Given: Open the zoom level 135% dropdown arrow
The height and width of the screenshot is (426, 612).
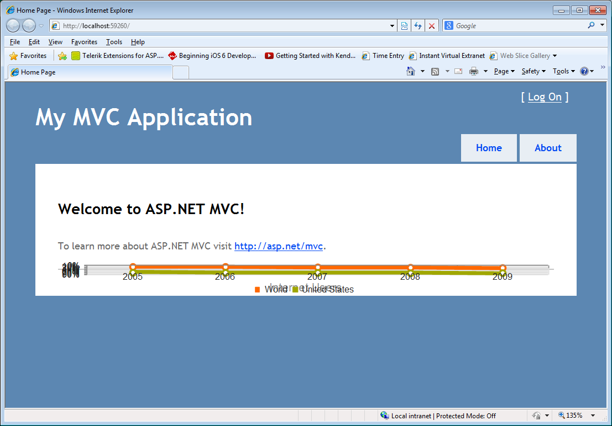Looking at the screenshot, I should pos(593,416).
